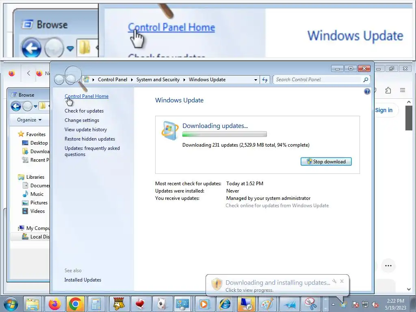The image size is (416, 312).
Task: Open address bar history dropdown arrow
Action: pos(256,80)
